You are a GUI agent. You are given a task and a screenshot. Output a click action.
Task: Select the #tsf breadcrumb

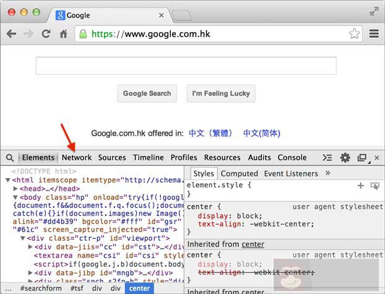pyautogui.click(x=77, y=288)
